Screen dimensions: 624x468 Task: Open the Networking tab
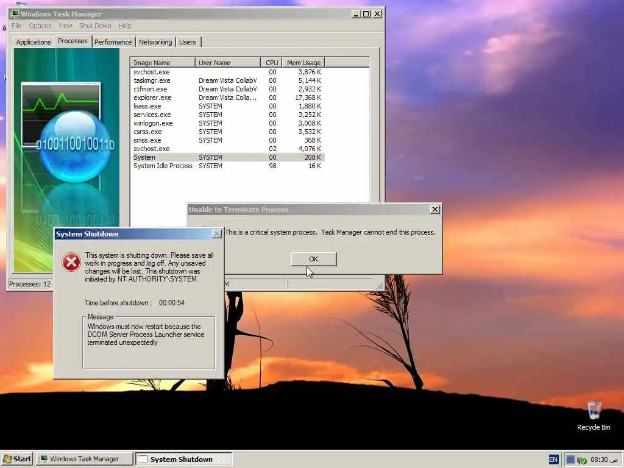[x=155, y=42]
